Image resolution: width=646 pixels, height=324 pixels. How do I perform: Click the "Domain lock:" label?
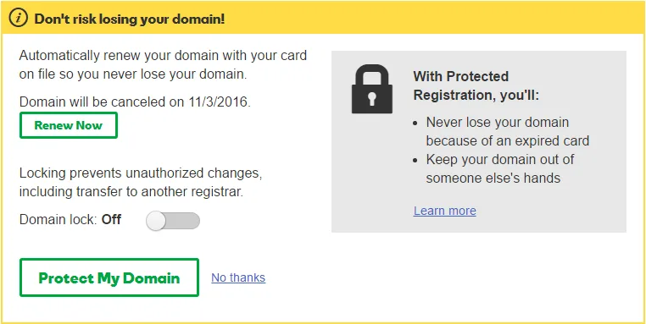[x=58, y=220]
